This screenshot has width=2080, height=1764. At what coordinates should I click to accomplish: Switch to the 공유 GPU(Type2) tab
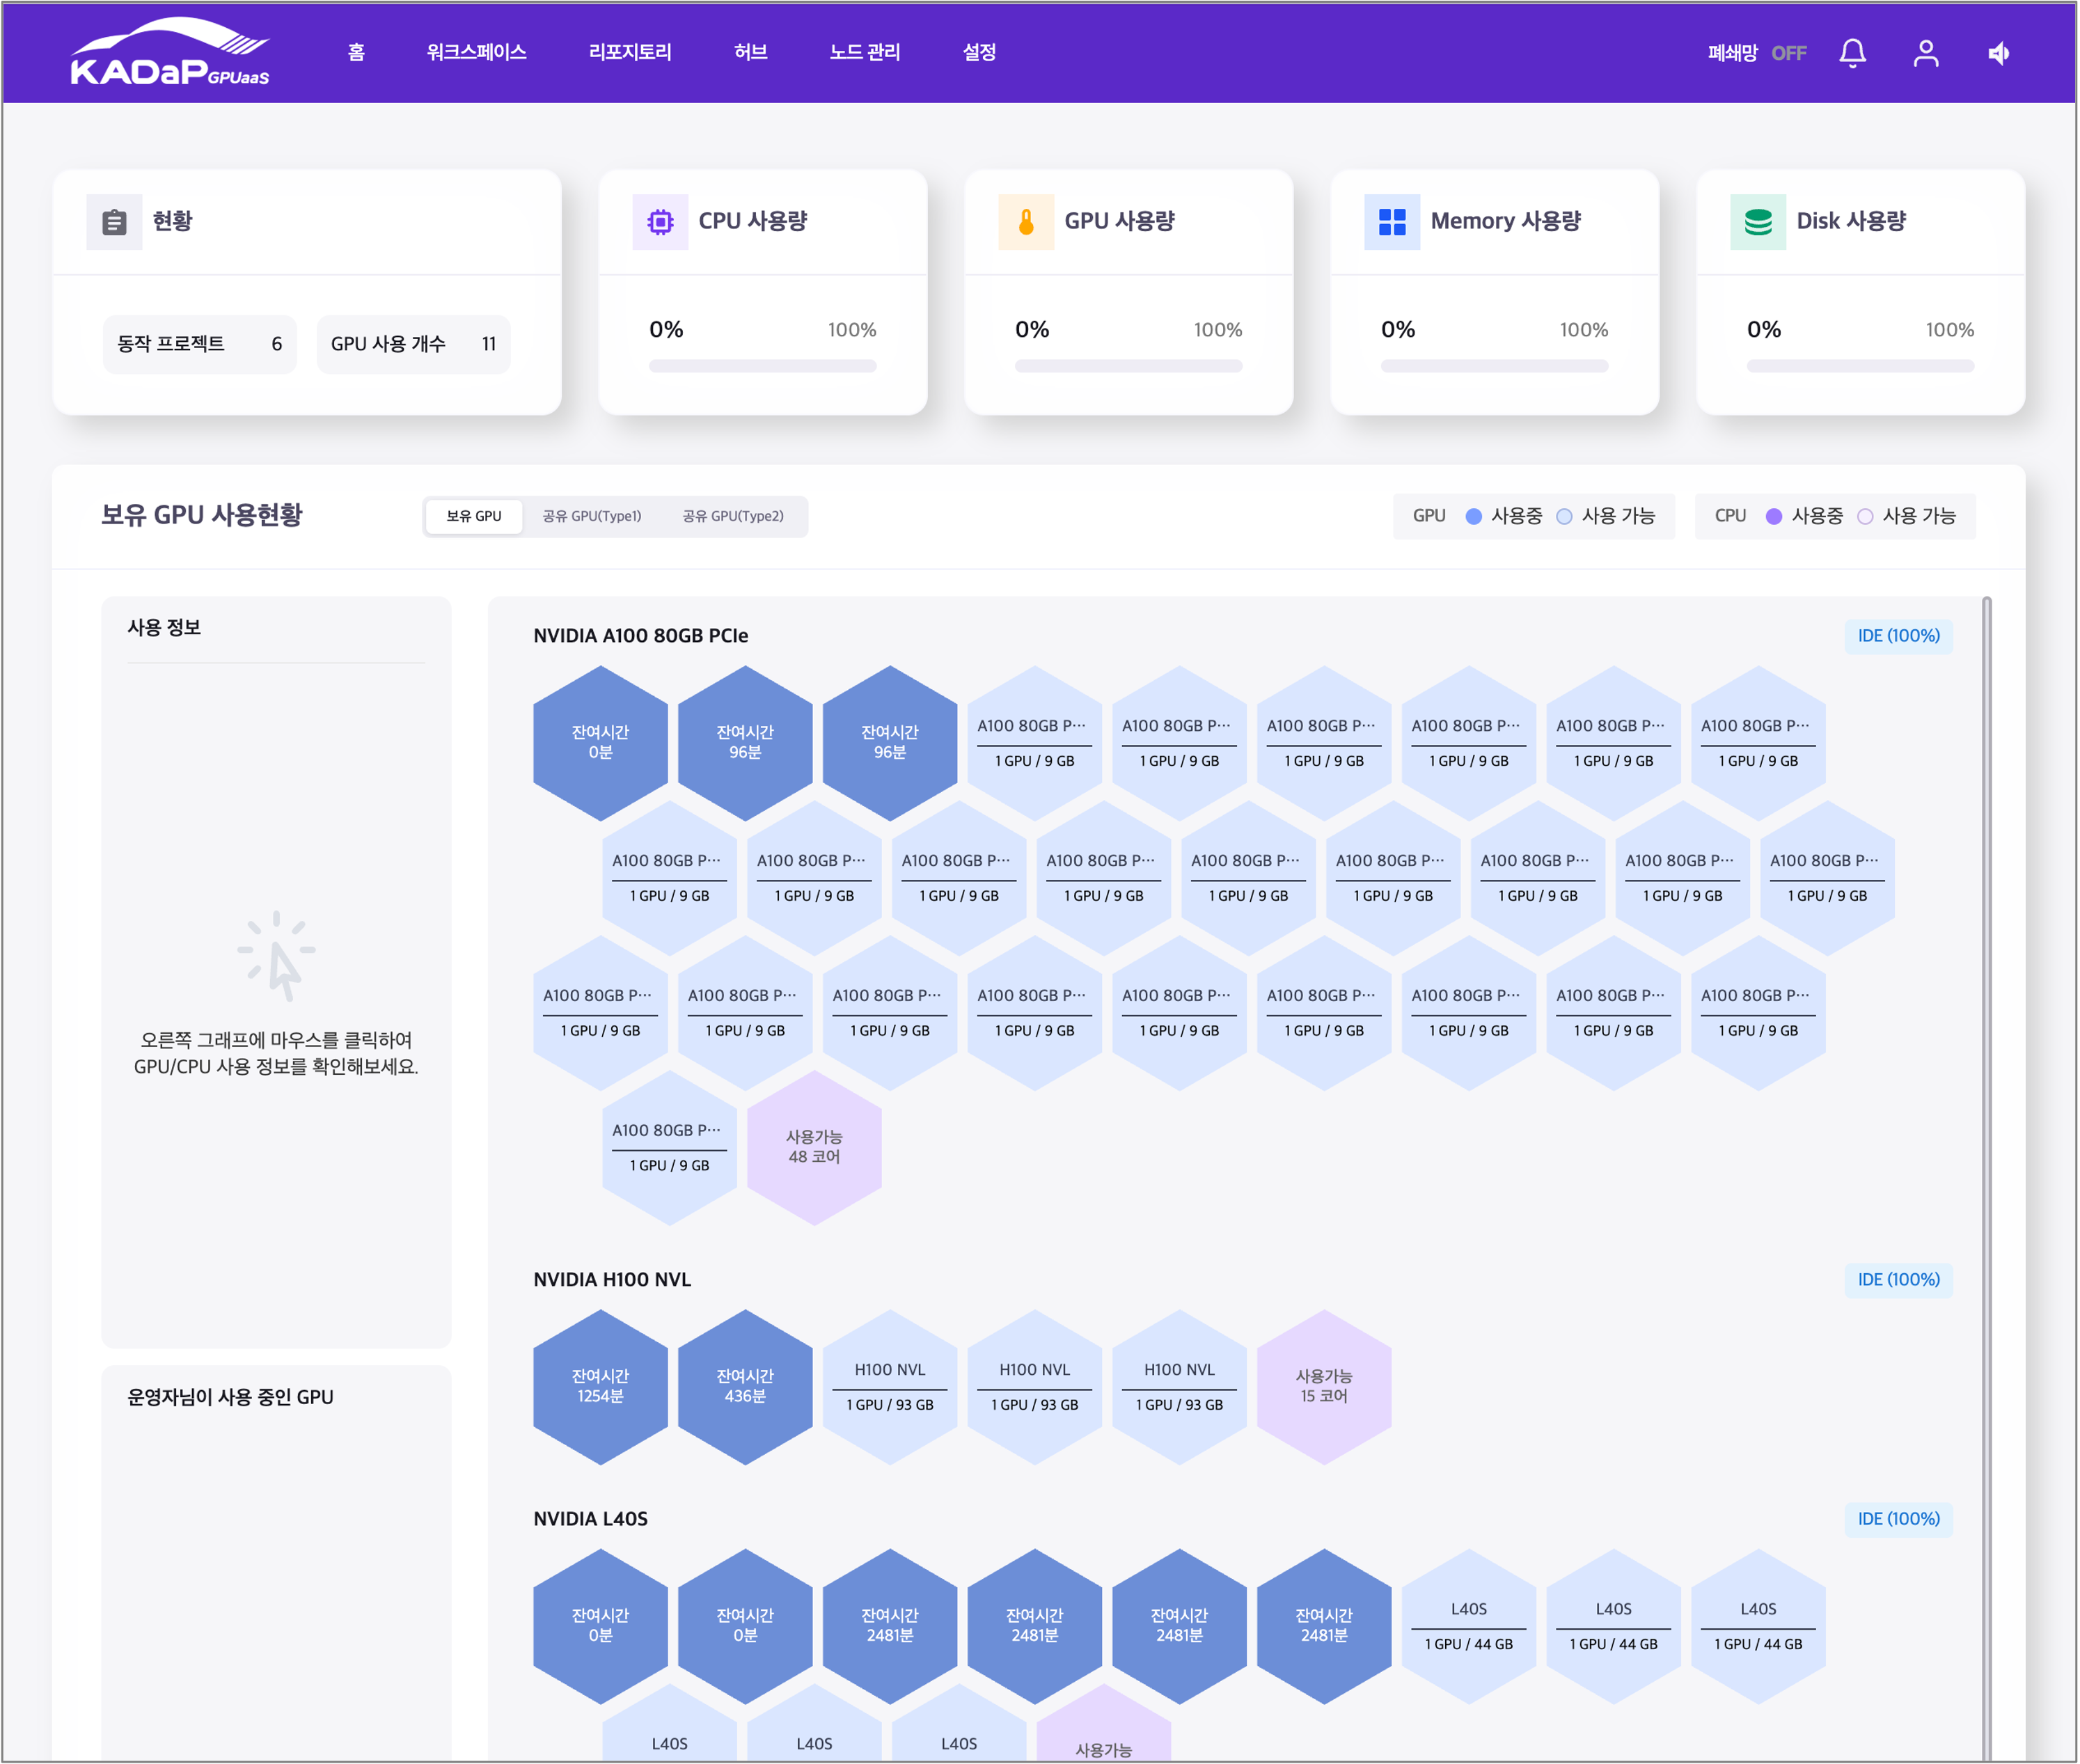[733, 516]
